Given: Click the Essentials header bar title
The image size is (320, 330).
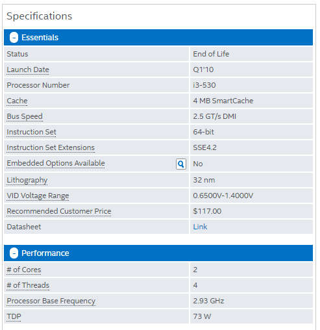Looking at the screenshot, I should (x=40, y=38).
